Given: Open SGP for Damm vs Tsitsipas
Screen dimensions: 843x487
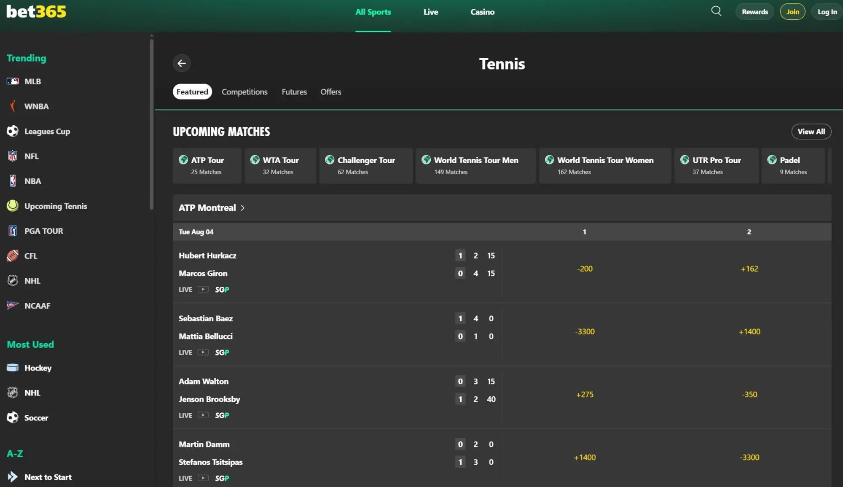Looking at the screenshot, I should pyautogui.click(x=222, y=478).
